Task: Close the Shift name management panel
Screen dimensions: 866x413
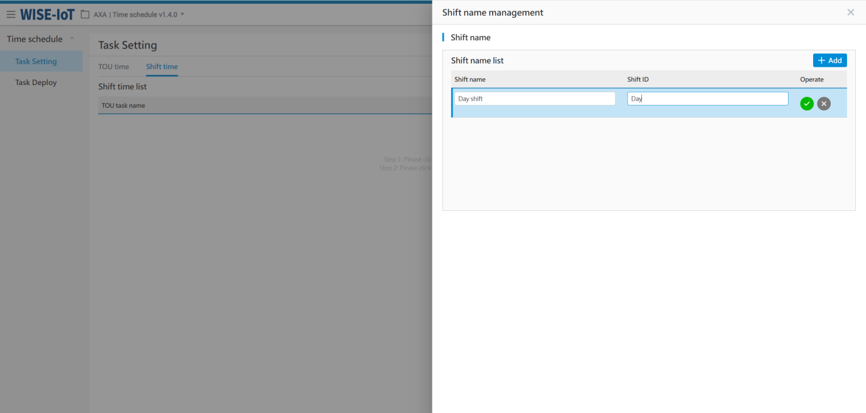Action: coord(850,13)
